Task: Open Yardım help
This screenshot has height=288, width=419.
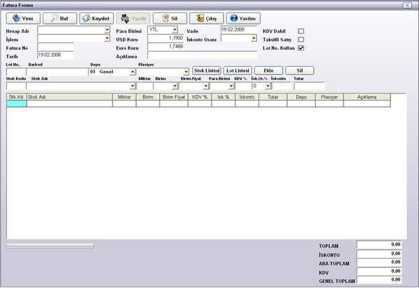Action: coord(243,18)
